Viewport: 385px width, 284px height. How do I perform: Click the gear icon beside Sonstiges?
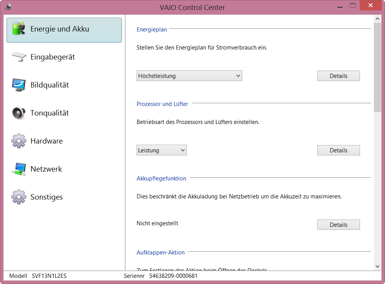[x=19, y=197]
